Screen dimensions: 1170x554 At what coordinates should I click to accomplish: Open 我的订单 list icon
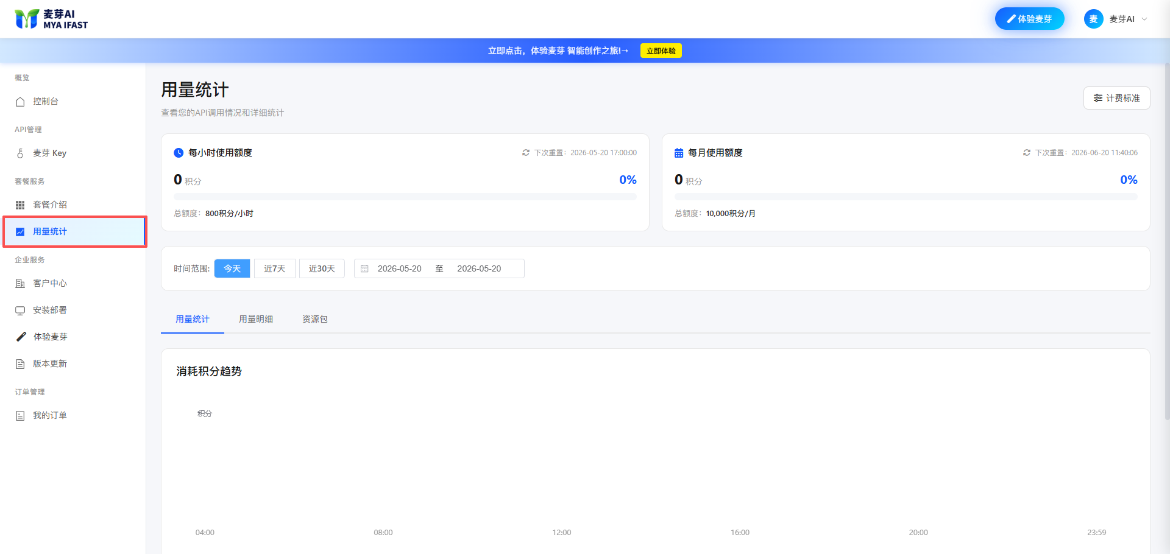coord(20,416)
